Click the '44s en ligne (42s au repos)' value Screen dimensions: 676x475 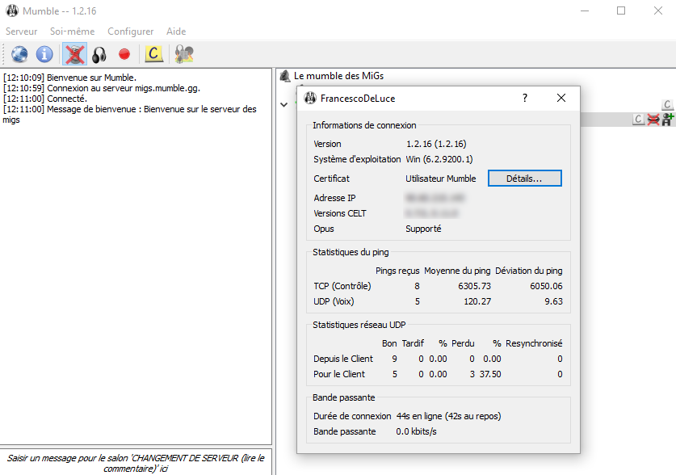pos(448,416)
